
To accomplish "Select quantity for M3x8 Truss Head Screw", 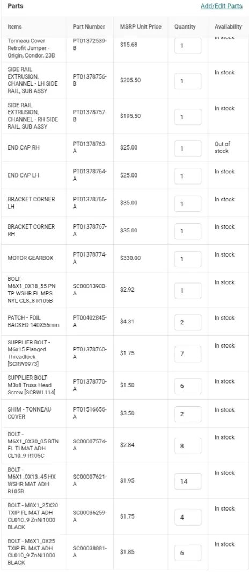I will pyautogui.click(x=188, y=386).
